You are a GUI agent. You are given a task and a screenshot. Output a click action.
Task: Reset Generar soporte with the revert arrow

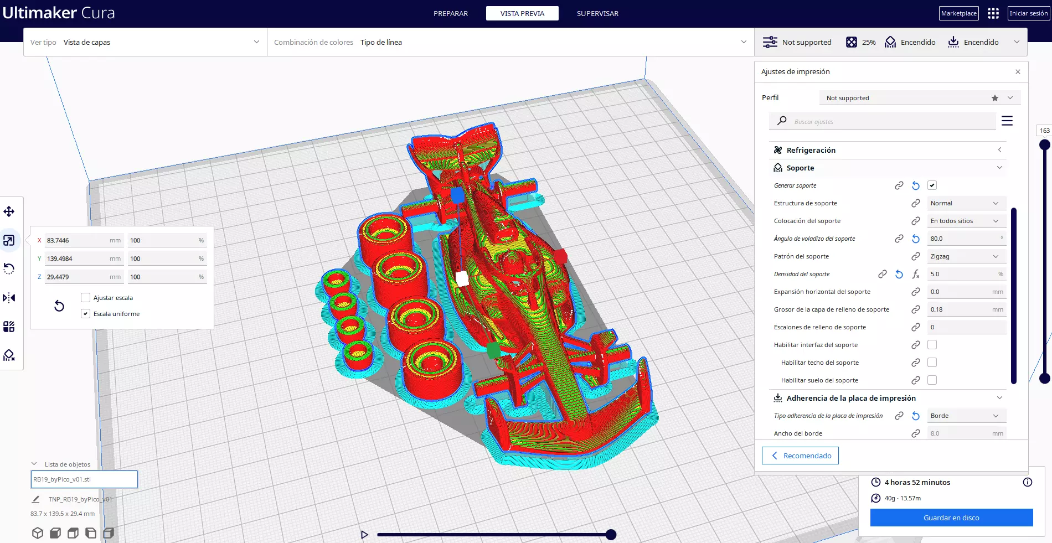916,185
